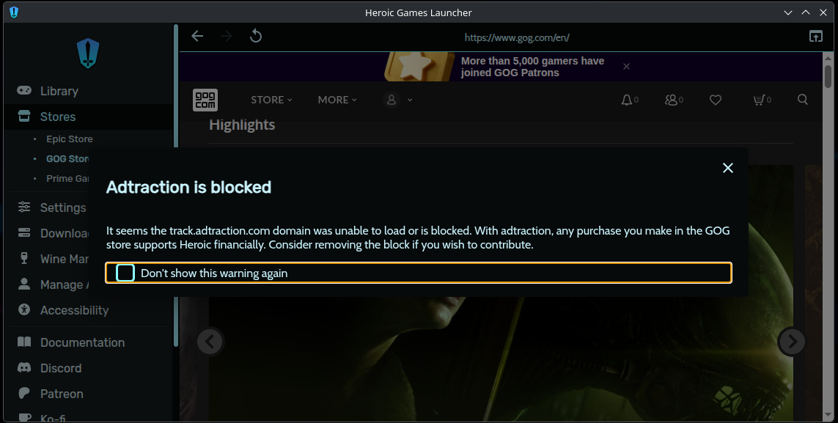
Task: Expand the GOG STORE dropdown menu
Action: [271, 100]
